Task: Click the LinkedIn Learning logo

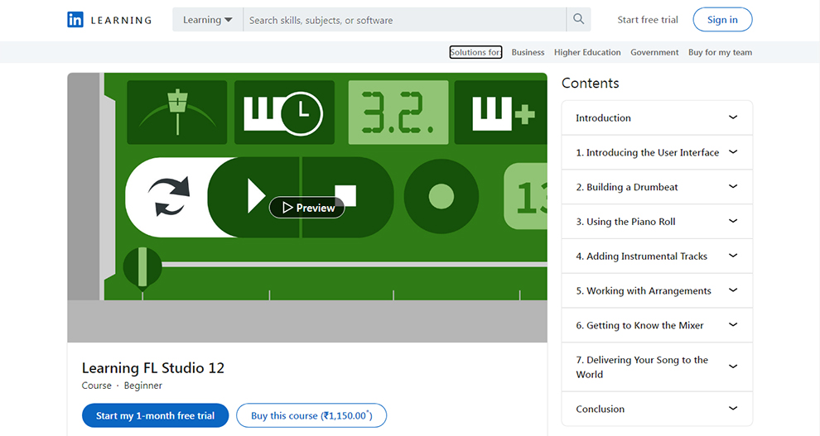Action: click(x=109, y=20)
